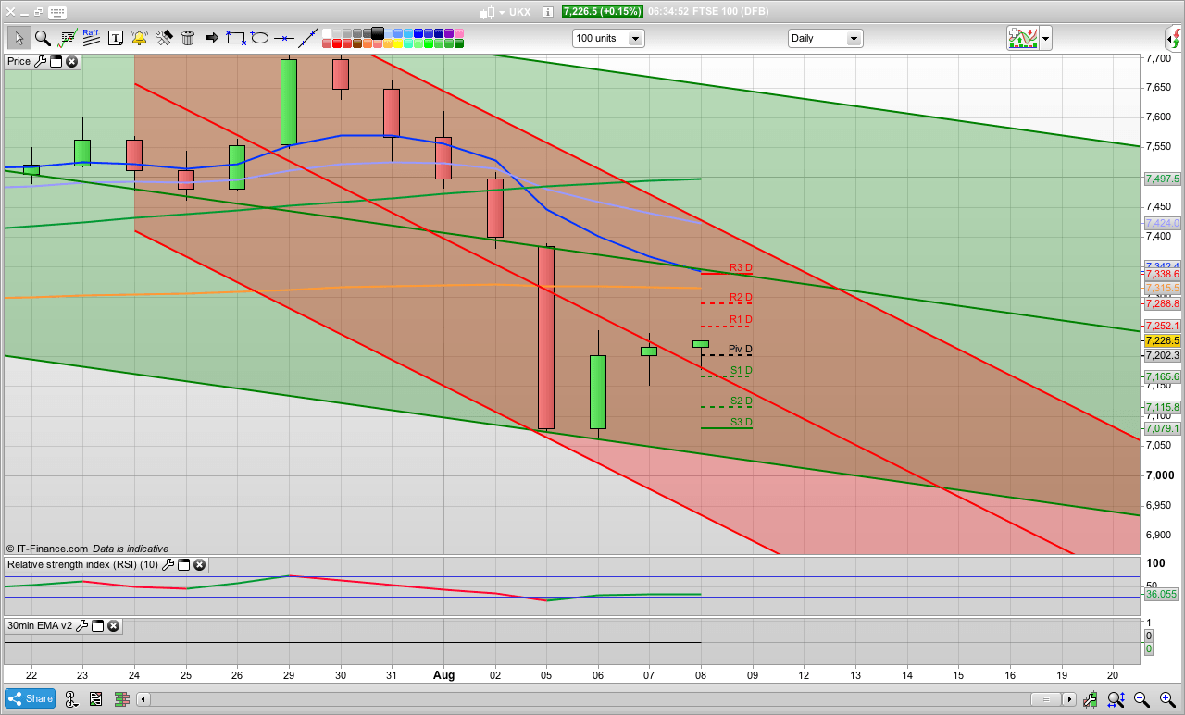Select the Raff regression channel tool

[91, 38]
